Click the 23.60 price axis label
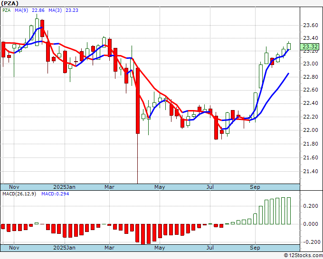Viewport: 323px width, 259px height. tap(310, 25)
